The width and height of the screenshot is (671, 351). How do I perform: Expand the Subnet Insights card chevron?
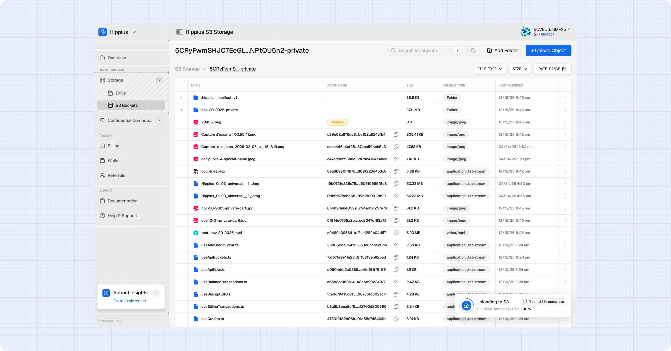click(156, 293)
